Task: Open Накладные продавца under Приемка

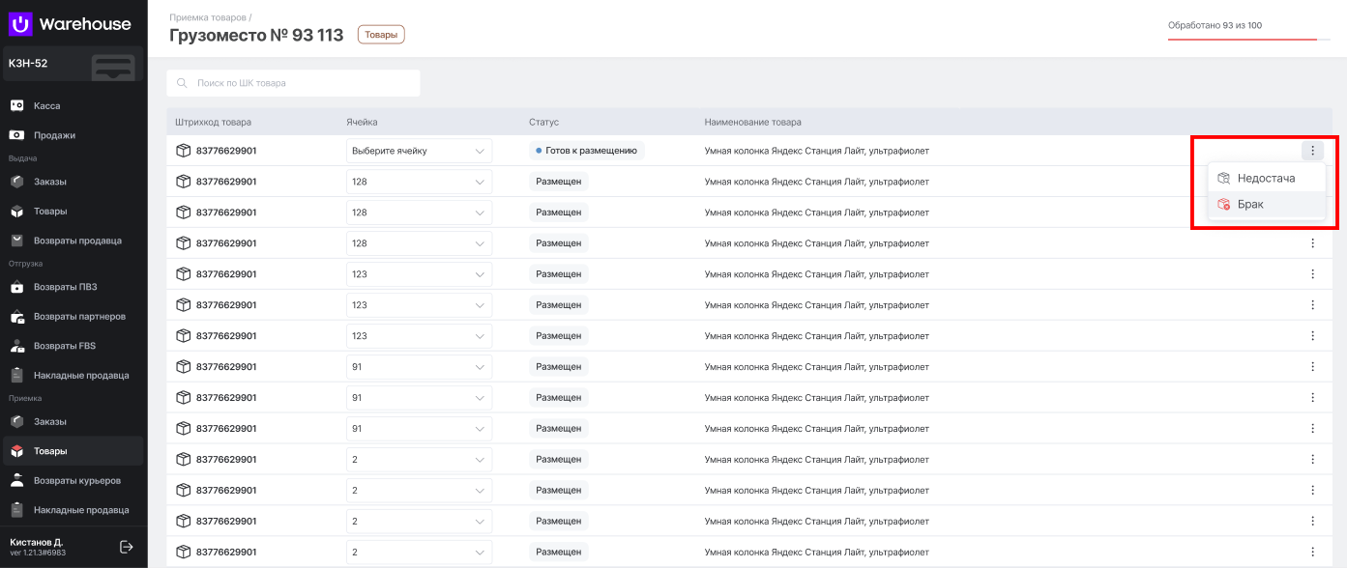Action: (81, 510)
